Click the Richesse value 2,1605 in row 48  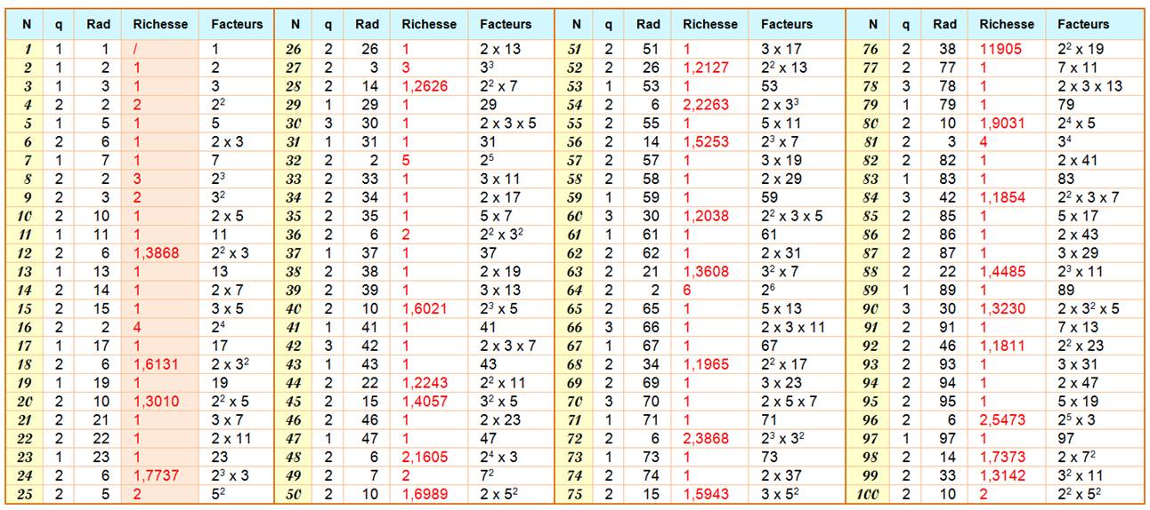point(424,457)
